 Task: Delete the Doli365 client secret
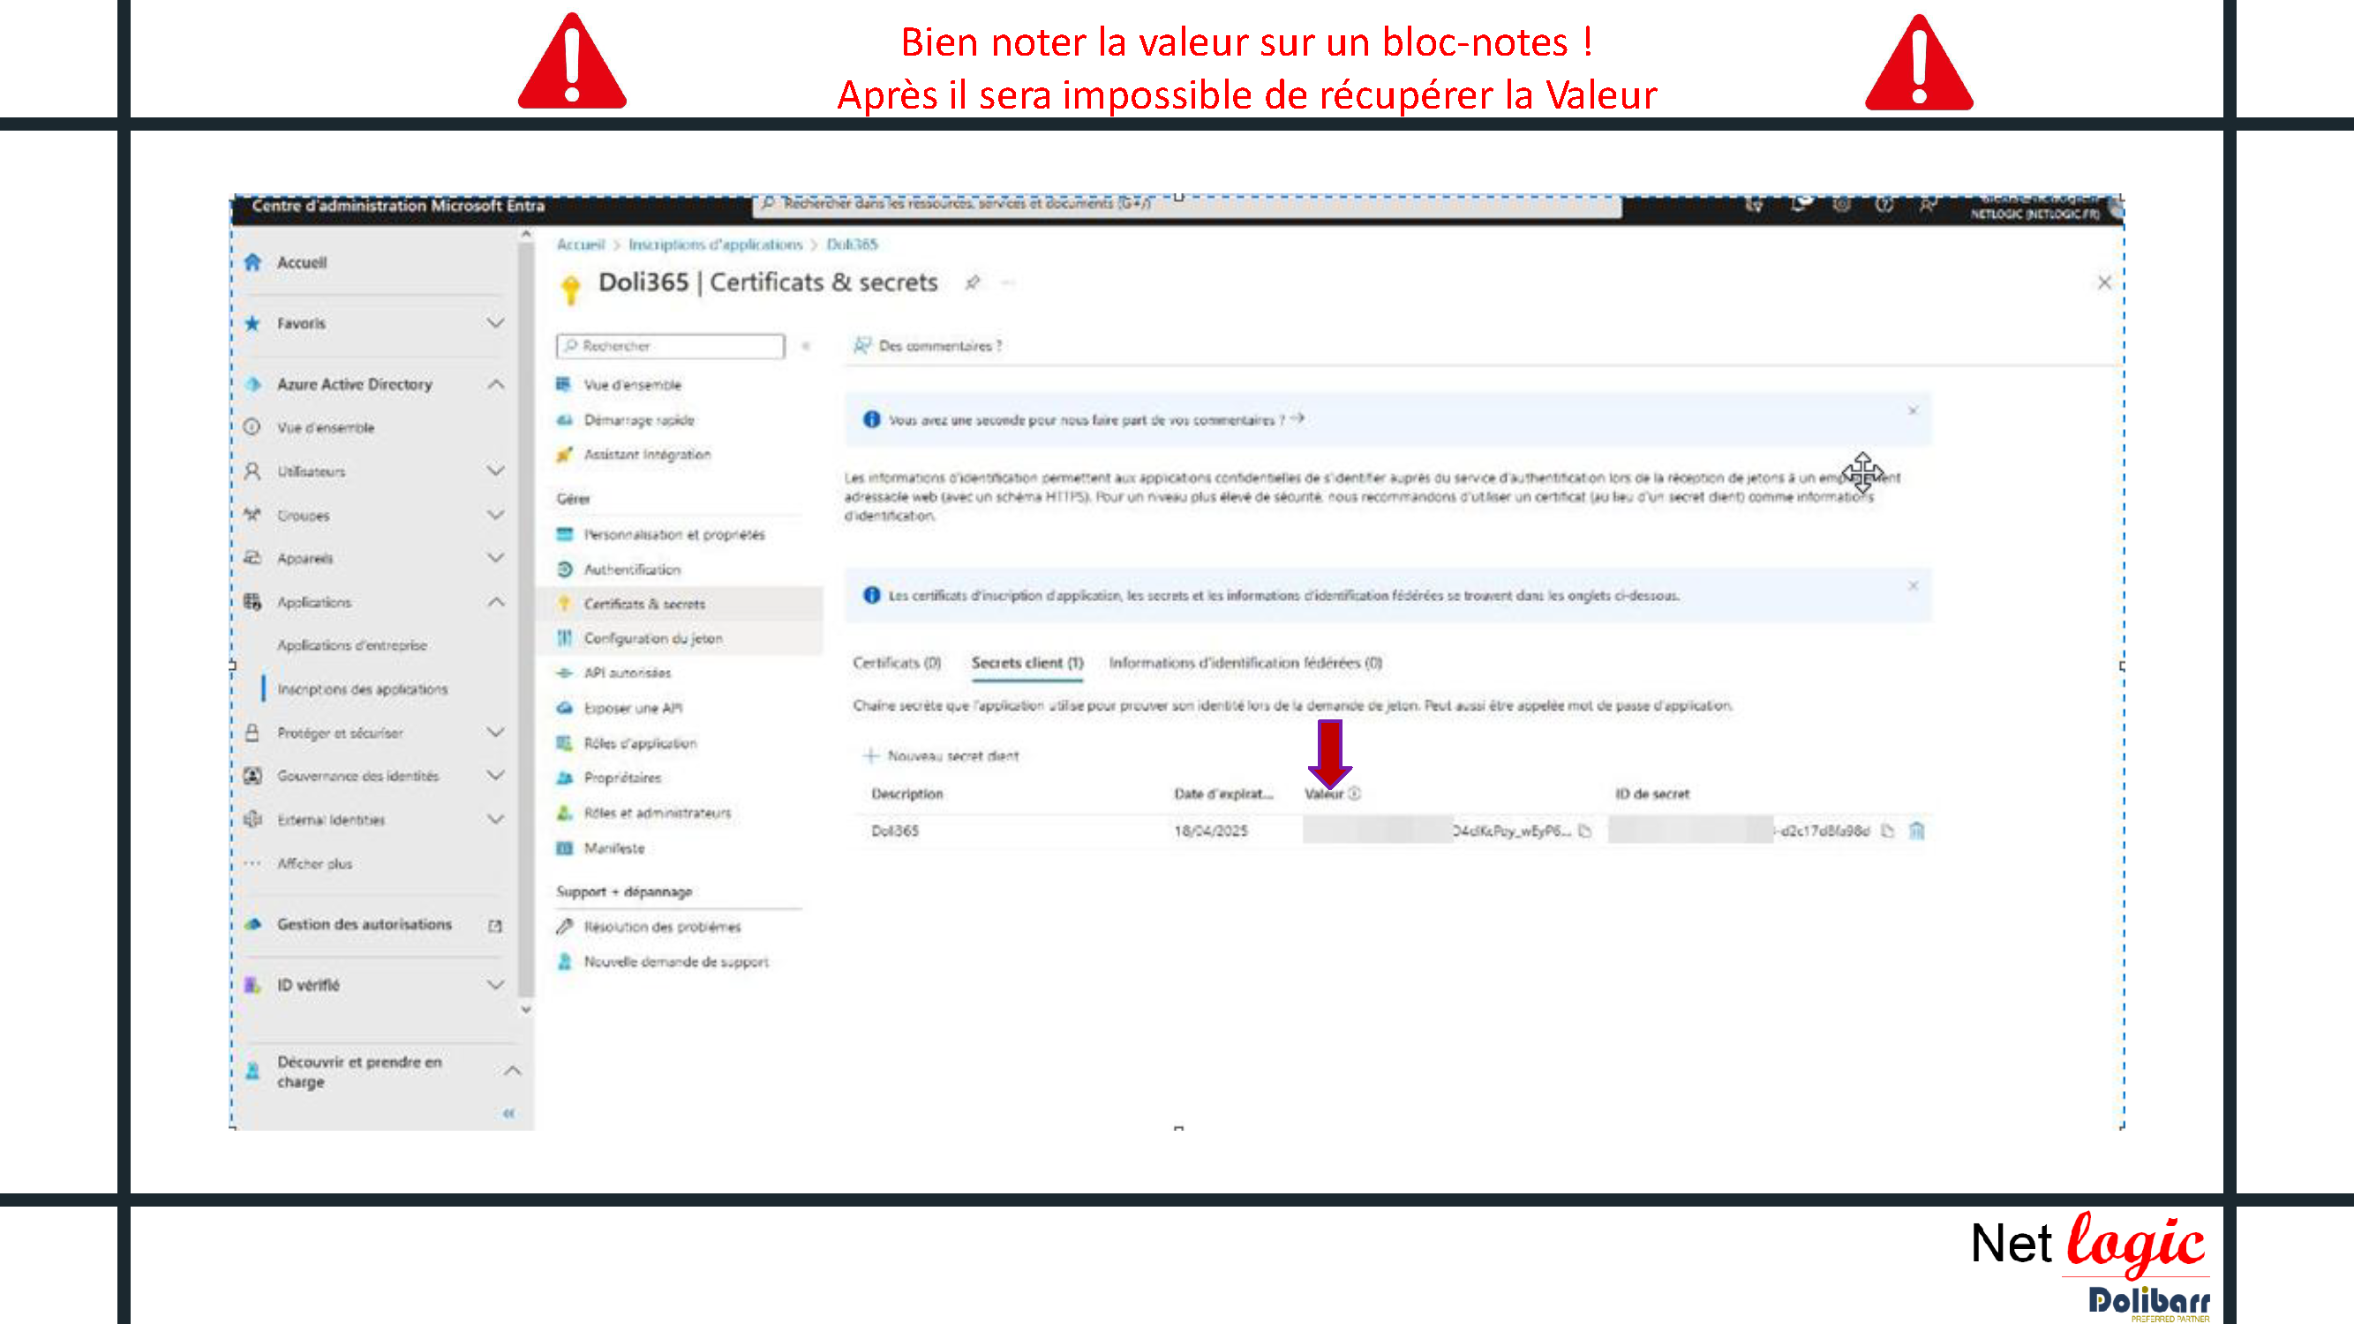(1916, 831)
